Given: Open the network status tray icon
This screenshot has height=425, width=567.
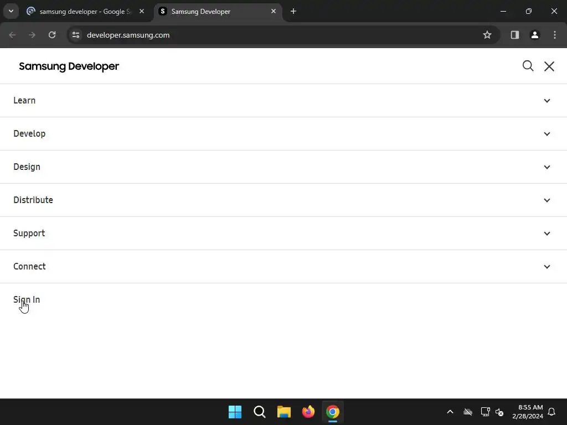Looking at the screenshot, I should pos(485,412).
